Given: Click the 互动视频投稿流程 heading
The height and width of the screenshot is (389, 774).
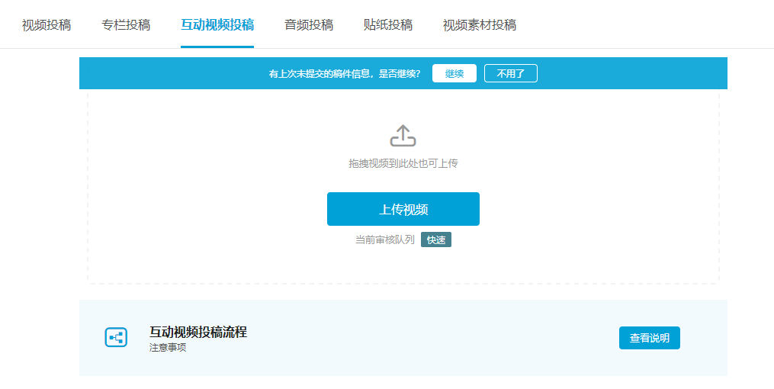Looking at the screenshot, I should (198, 332).
